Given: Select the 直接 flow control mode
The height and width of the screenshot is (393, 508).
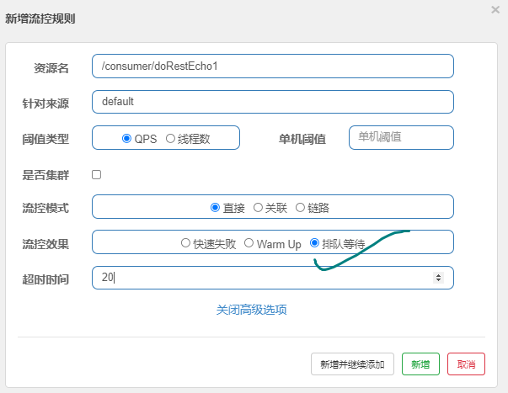Looking at the screenshot, I should tap(215, 208).
